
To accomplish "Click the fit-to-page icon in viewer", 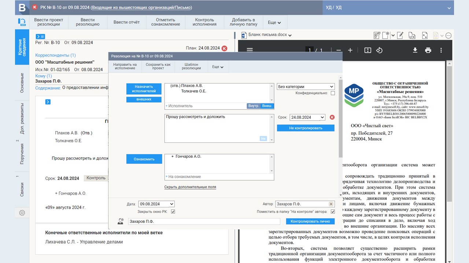I will point(368,50).
